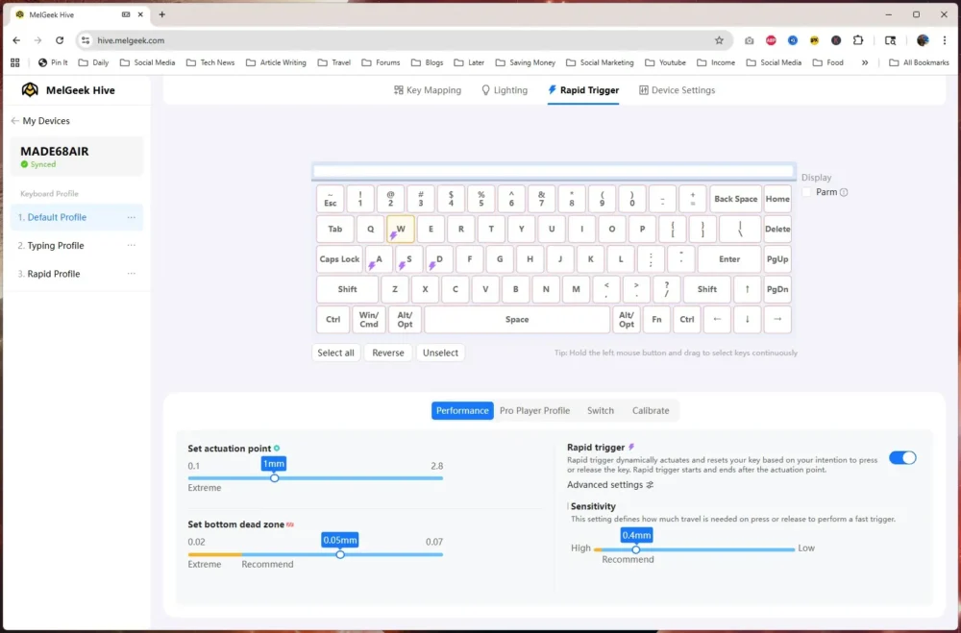Click the actuation point info icon
Image resolution: width=961 pixels, height=633 pixels.
[x=277, y=448]
